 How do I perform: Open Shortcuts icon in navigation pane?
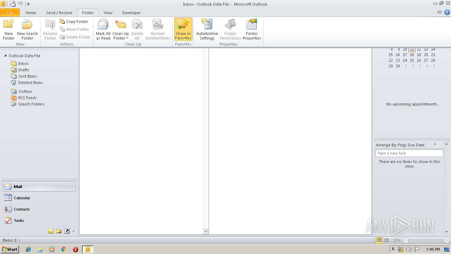click(x=67, y=231)
